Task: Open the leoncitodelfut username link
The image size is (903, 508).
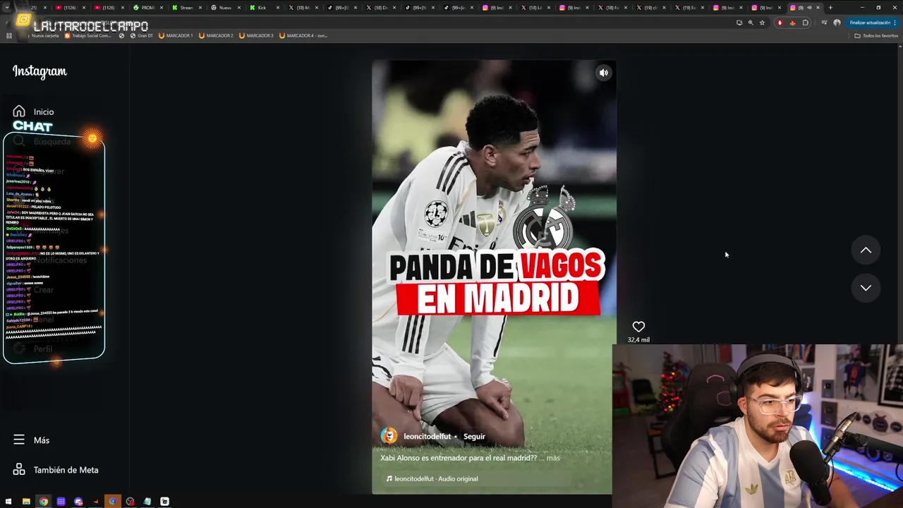Action: [427, 436]
